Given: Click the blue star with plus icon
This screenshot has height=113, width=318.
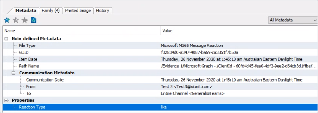Looking at the screenshot, I should tap(7, 20).
